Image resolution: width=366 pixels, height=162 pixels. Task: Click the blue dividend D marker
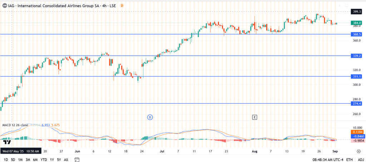pos(150,117)
